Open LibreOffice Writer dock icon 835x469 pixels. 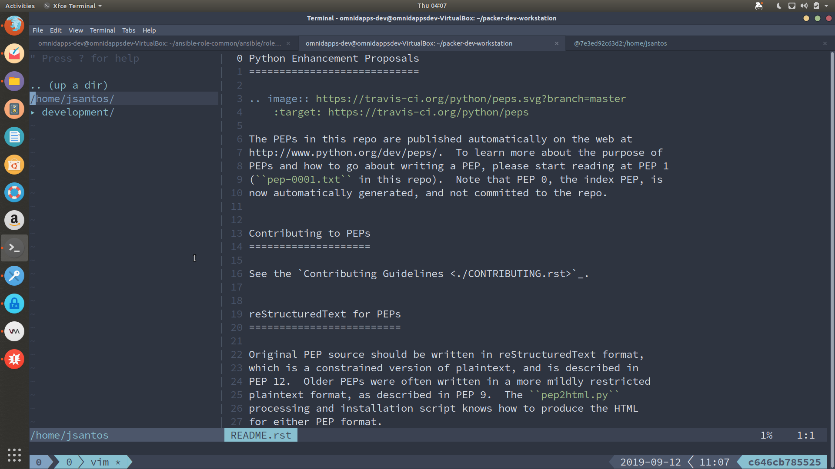coord(14,137)
